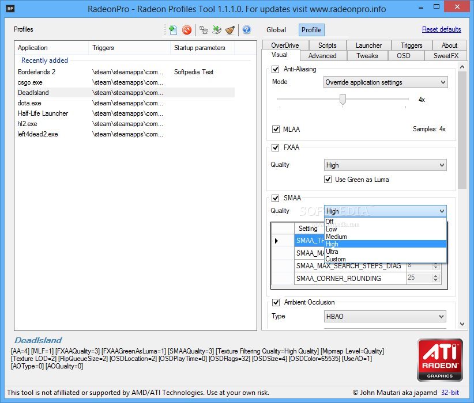This screenshot has width=474, height=403.
Task: Toggle the Ambient Occlusion checkbox
Action: point(276,302)
